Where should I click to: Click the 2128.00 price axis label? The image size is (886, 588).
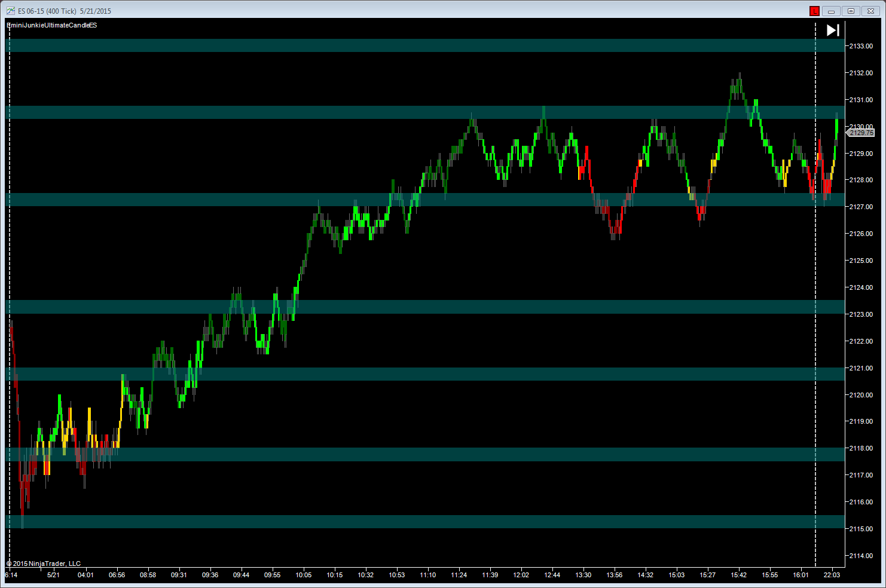(x=861, y=180)
